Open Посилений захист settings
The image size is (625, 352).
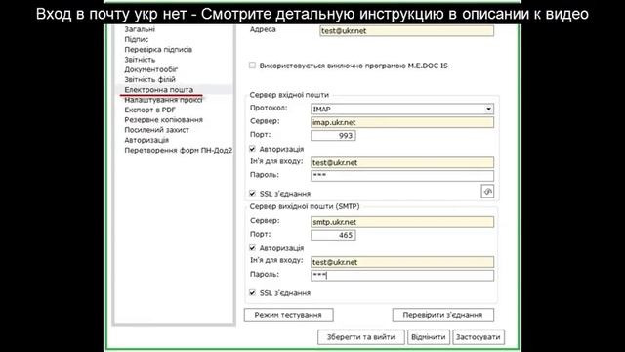point(156,130)
